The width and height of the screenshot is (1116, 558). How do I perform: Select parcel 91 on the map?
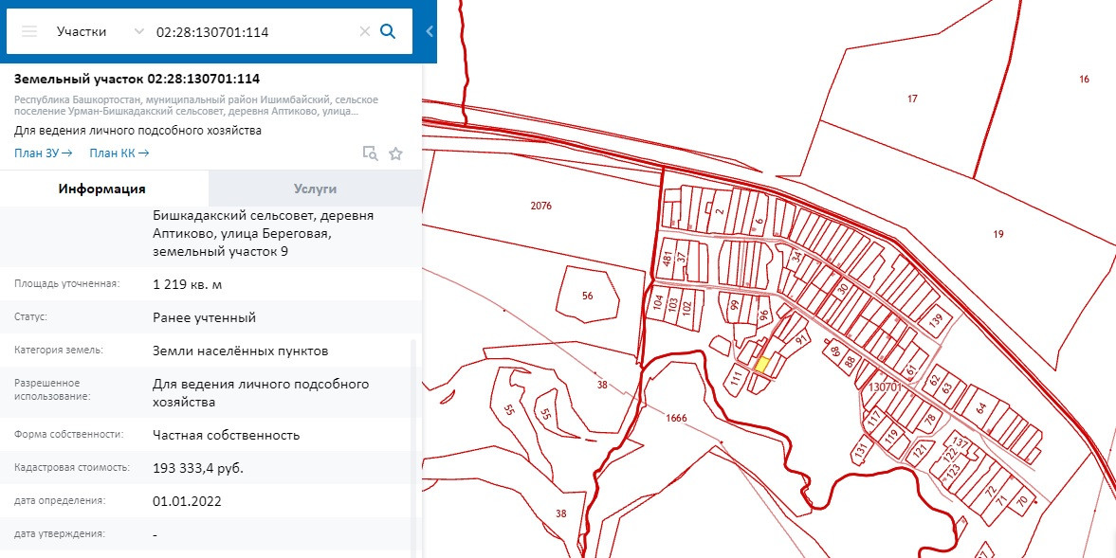799,340
